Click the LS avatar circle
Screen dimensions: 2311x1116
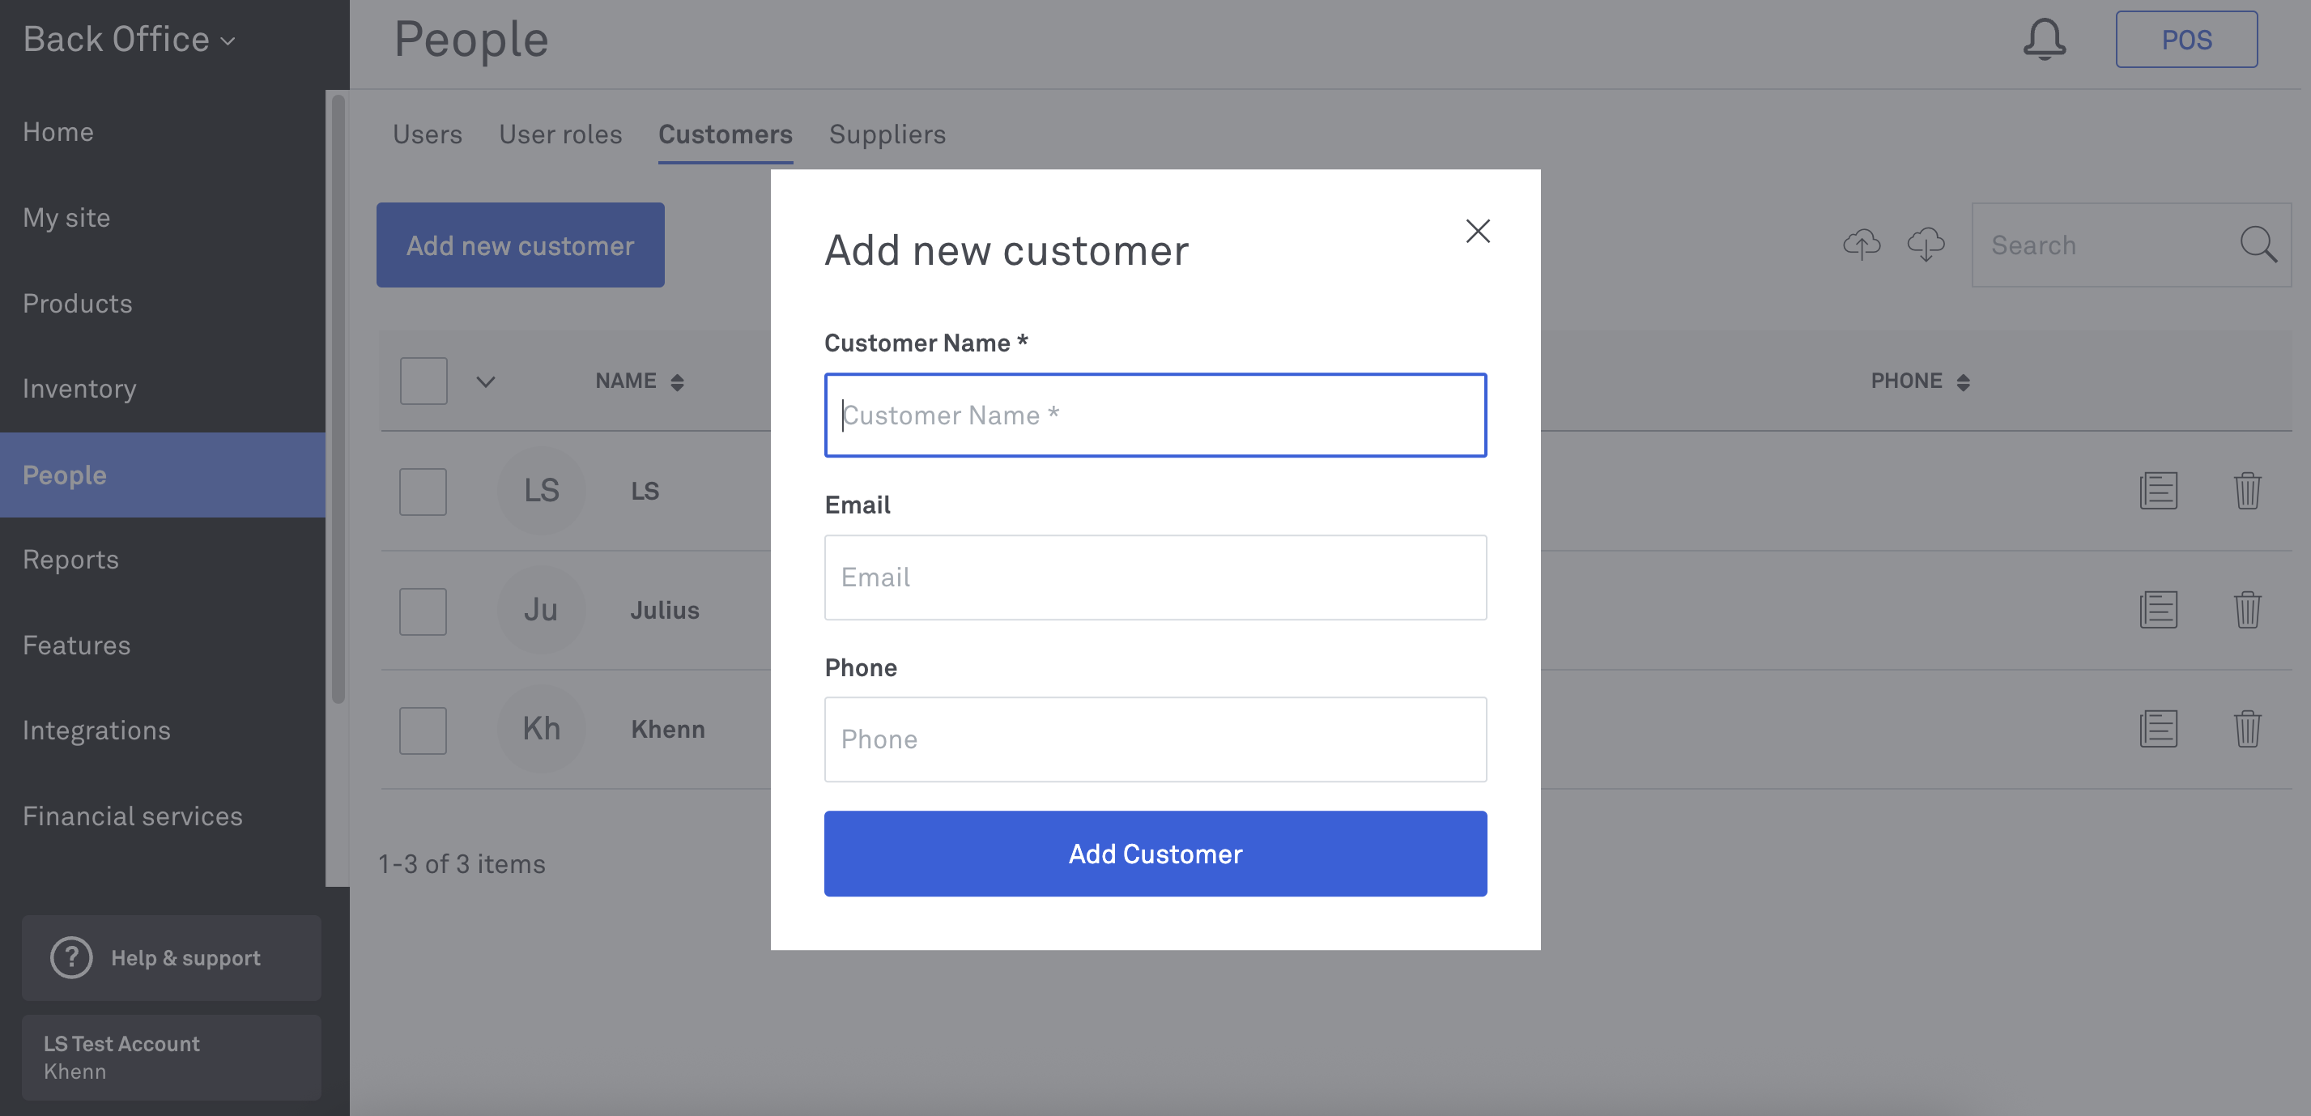541,491
